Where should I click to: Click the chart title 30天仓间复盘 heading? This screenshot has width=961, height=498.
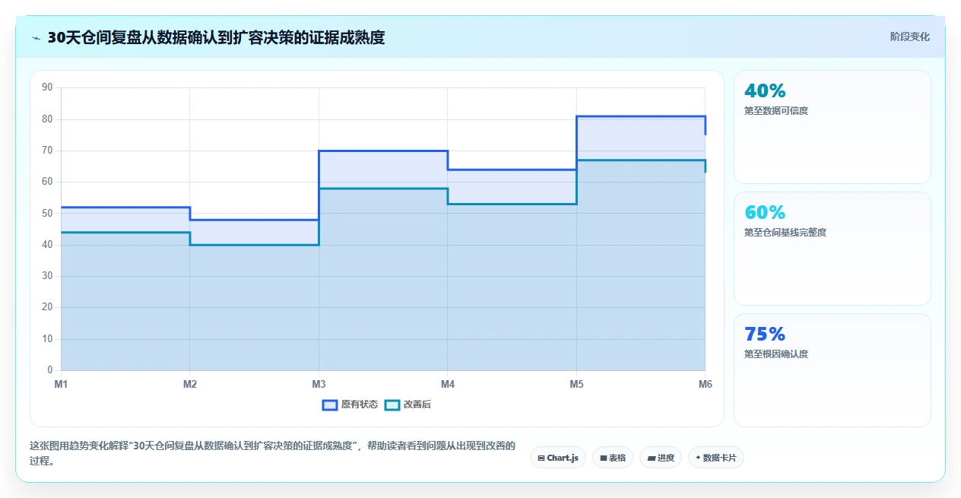point(217,37)
